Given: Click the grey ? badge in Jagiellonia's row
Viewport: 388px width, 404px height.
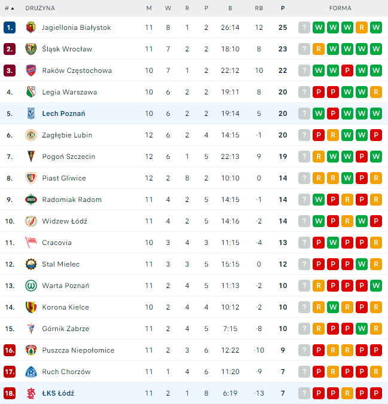Looking at the screenshot, I should (304, 27).
